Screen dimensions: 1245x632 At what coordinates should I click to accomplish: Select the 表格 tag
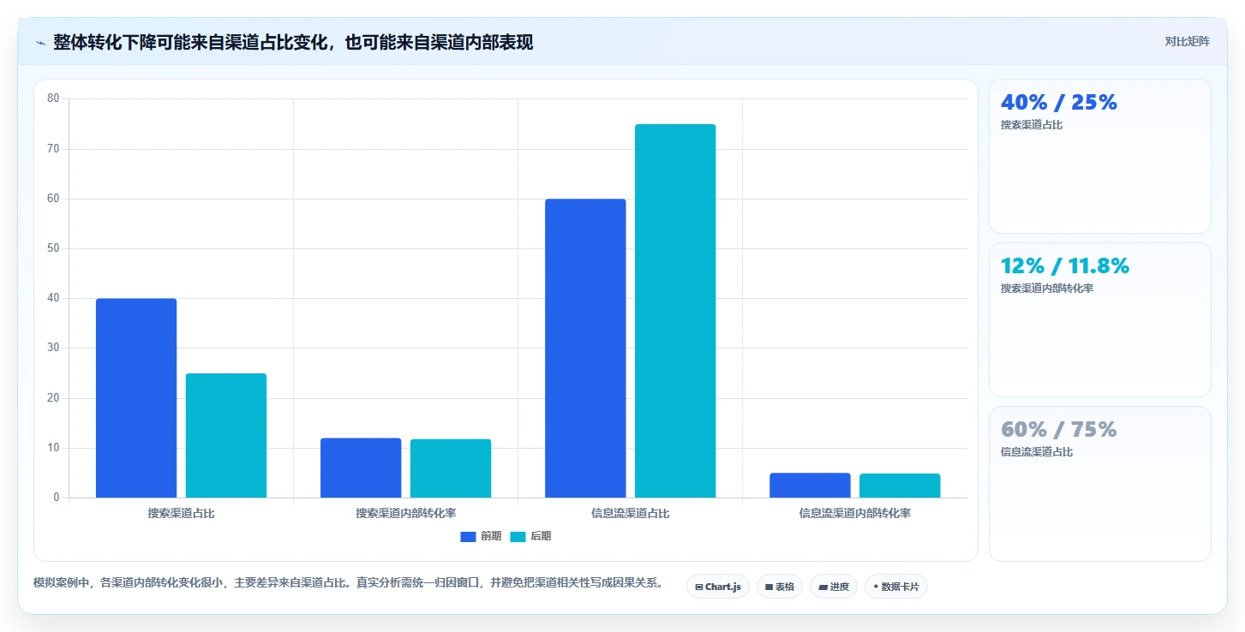(780, 587)
